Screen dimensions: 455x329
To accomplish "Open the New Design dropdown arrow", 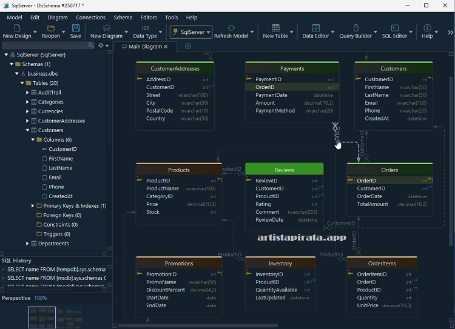I will coord(35,32).
